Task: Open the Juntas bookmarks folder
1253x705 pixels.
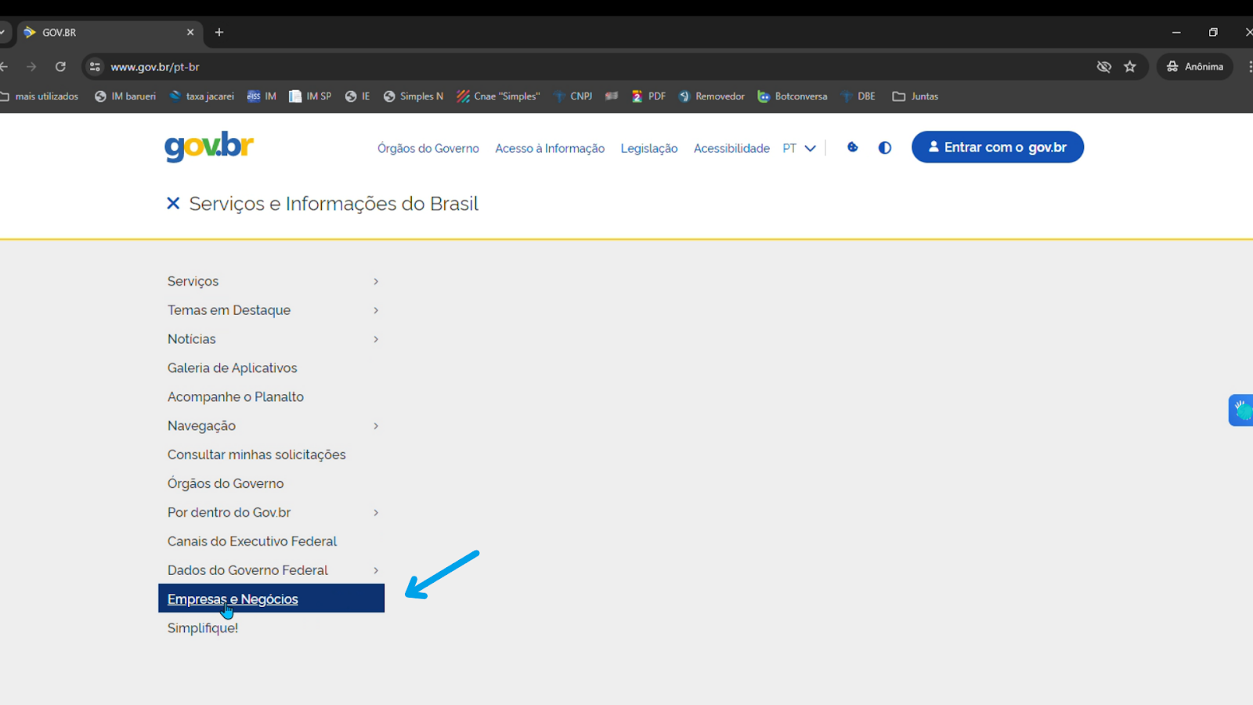Action: click(915, 96)
